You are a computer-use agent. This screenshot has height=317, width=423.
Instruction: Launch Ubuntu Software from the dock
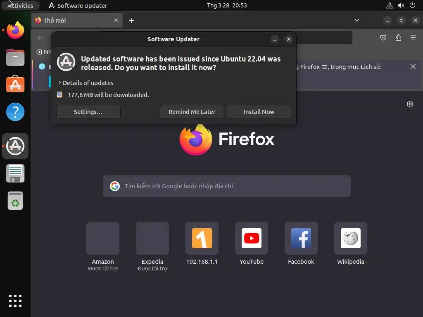click(x=15, y=84)
